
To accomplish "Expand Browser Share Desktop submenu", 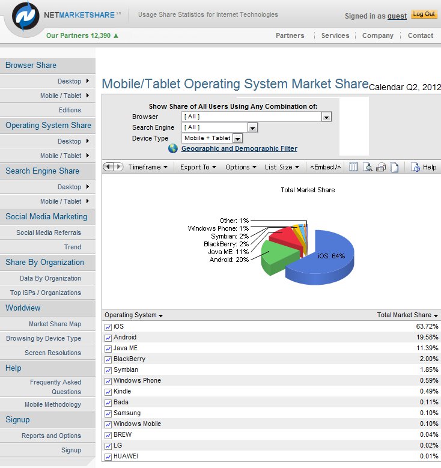I will (x=88, y=81).
